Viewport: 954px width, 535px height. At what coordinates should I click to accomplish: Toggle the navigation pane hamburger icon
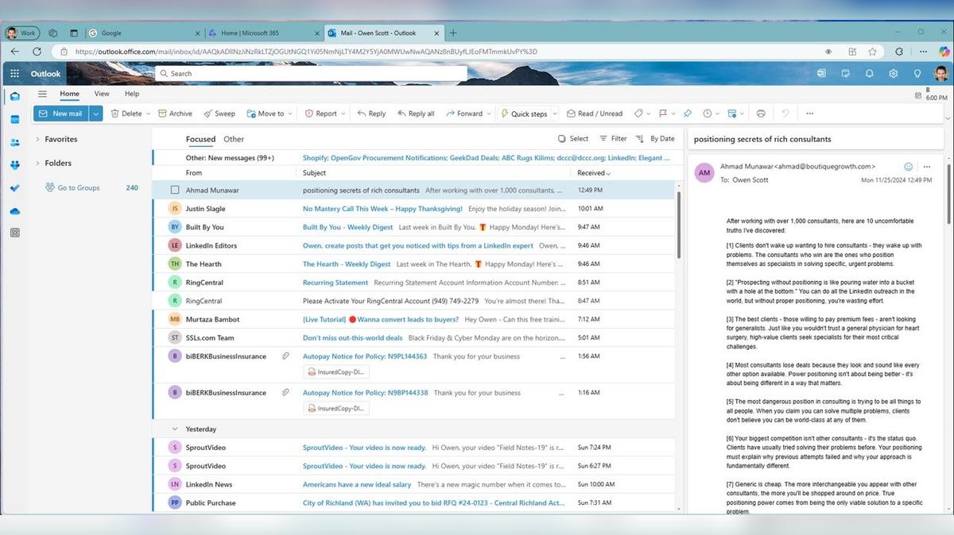pos(42,94)
